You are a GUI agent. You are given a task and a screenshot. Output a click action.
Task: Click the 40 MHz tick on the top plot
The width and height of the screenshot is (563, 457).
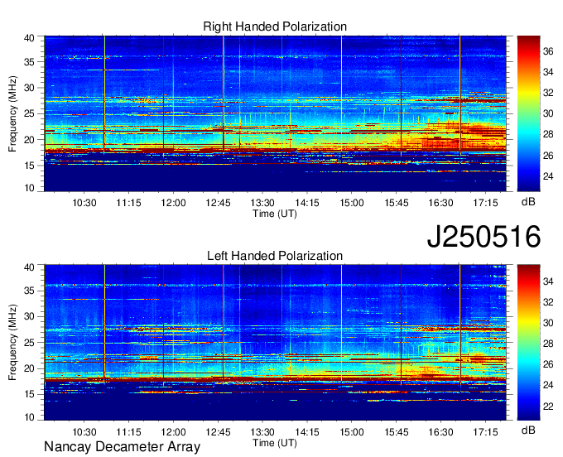[x=29, y=38]
